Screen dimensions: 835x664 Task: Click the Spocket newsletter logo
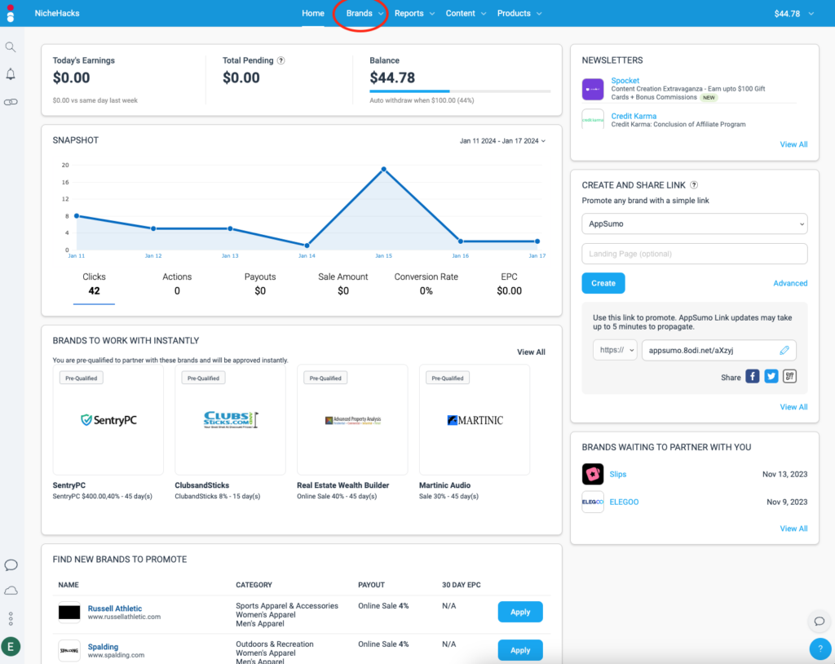[593, 89]
